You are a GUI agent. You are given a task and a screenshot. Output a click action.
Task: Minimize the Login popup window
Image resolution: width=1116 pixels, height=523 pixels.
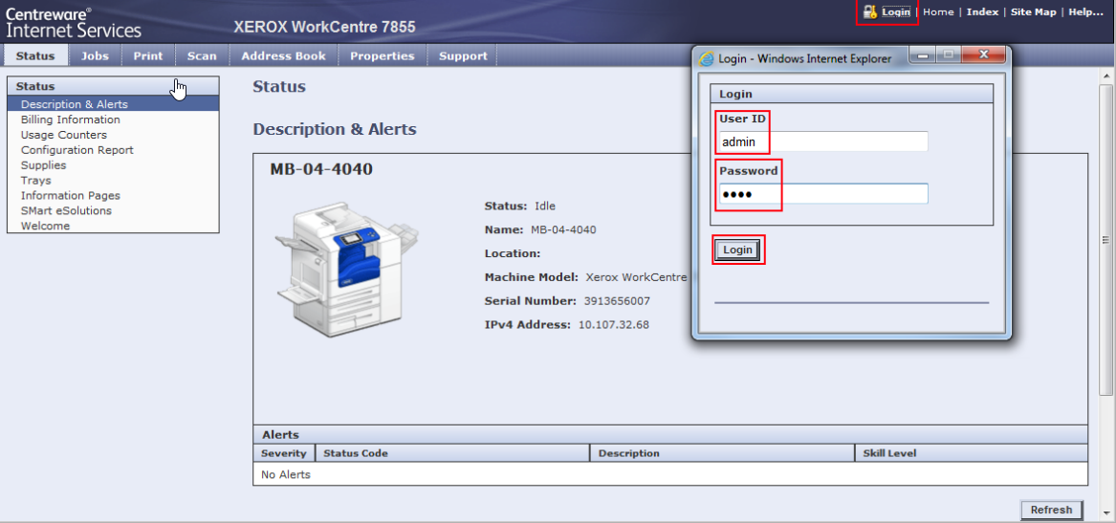[923, 54]
